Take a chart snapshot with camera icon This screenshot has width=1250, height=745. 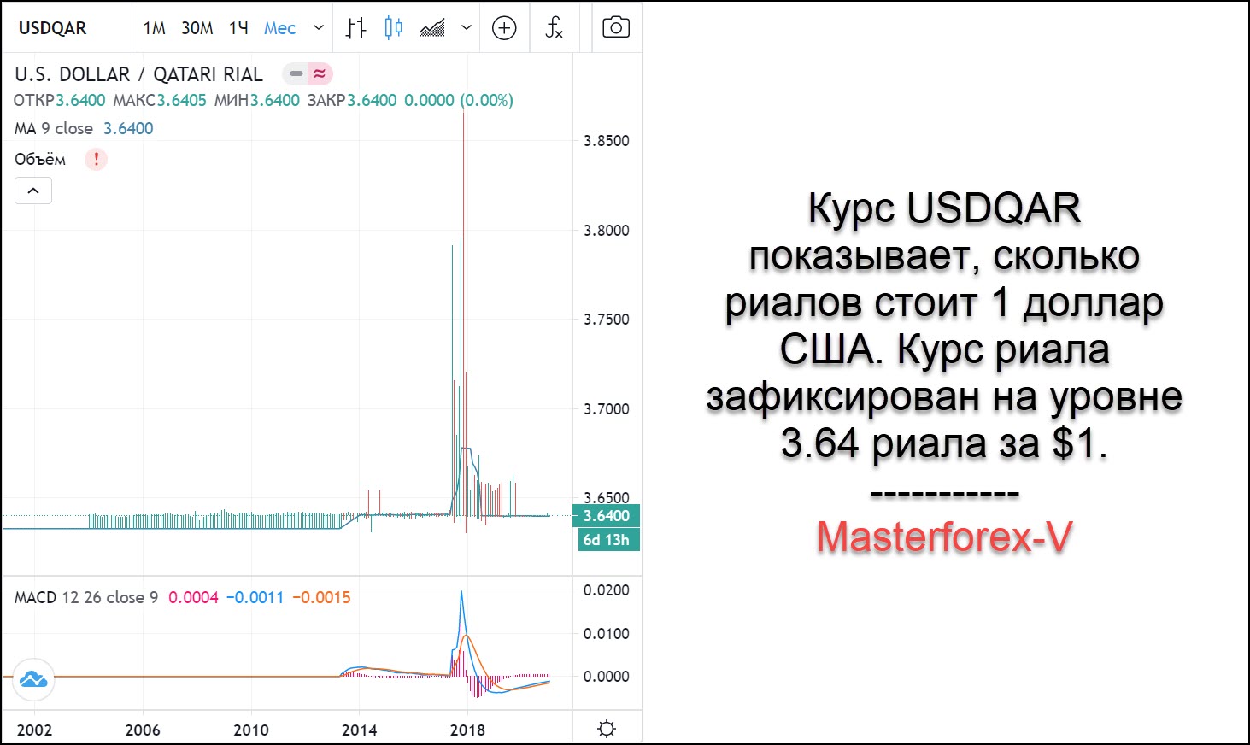[616, 28]
